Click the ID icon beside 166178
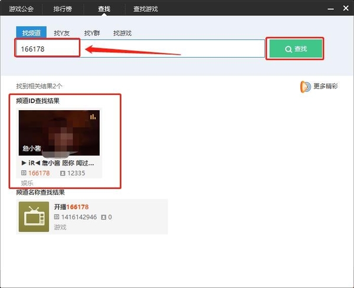 pos(24,173)
